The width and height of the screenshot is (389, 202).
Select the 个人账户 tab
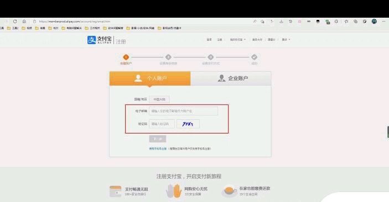[x=150, y=78]
